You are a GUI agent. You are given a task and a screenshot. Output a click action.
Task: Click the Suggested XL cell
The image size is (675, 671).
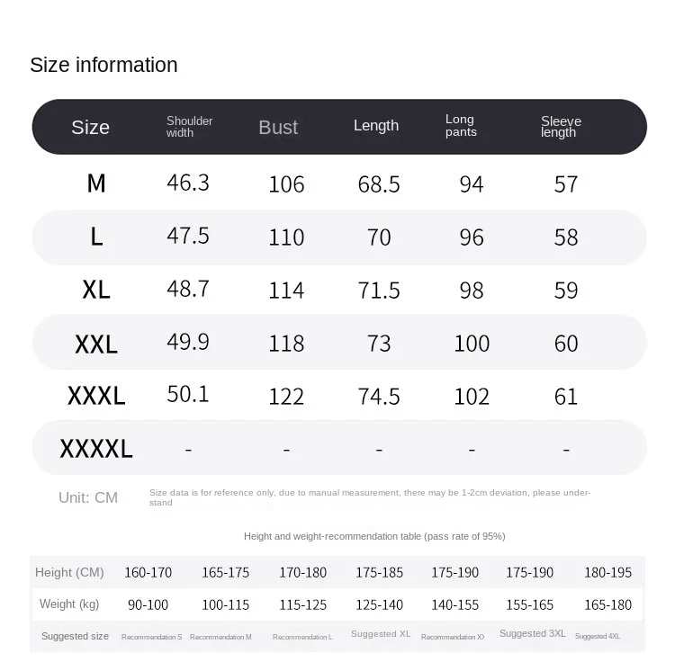click(x=380, y=634)
